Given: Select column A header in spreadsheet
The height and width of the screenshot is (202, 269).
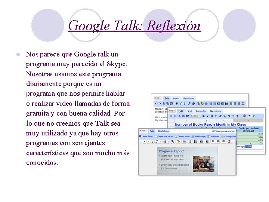Looking at the screenshot, I should (x=186, y=120).
